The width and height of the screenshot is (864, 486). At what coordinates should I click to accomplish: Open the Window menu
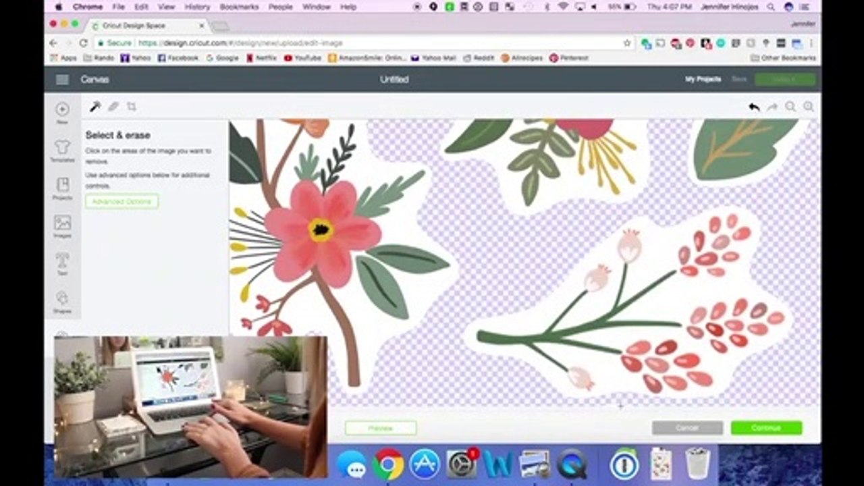317,7
